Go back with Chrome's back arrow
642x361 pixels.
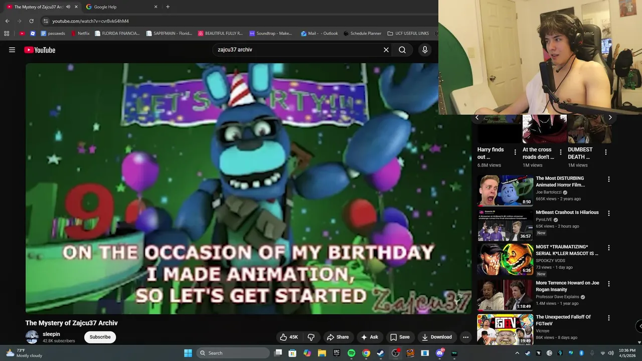pyautogui.click(x=7, y=21)
